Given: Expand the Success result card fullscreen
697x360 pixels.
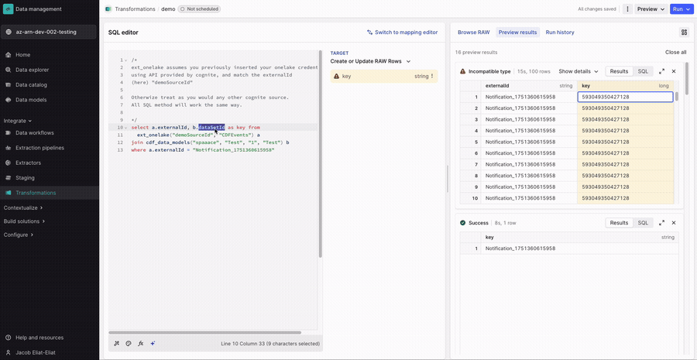Looking at the screenshot, I should (661, 223).
